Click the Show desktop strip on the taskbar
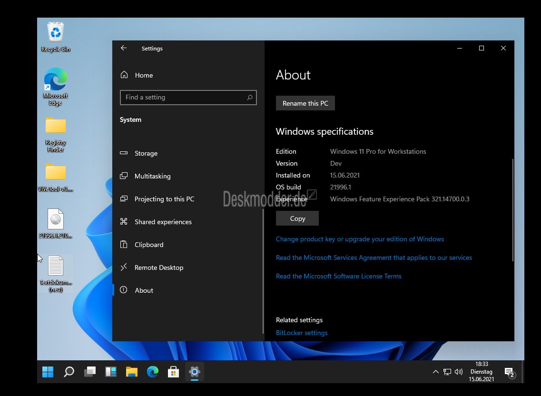The width and height of the screenshot is (541, 396). (x=523, y=372)
